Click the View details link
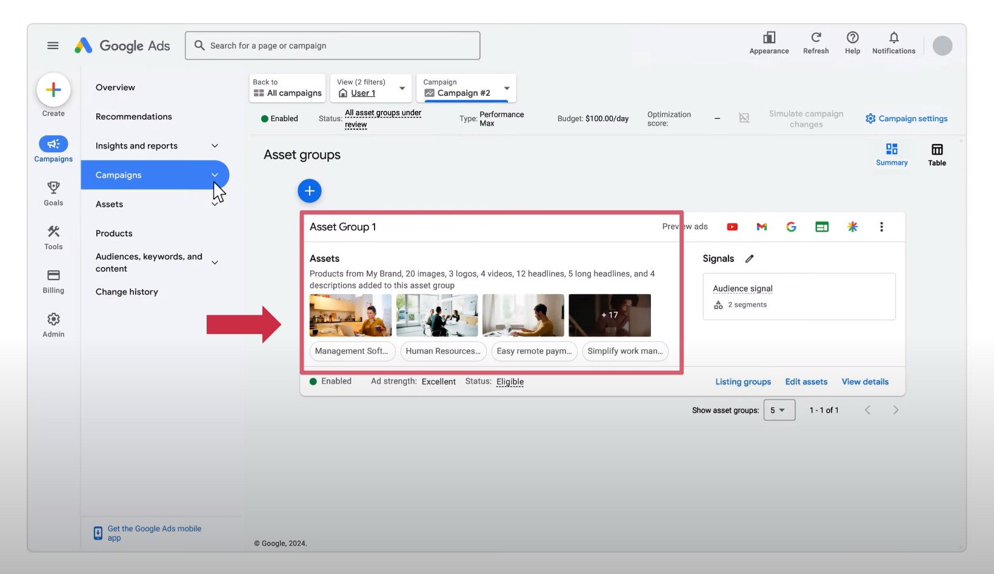Screen dimensions: 994x574 (x=865, y=382)
